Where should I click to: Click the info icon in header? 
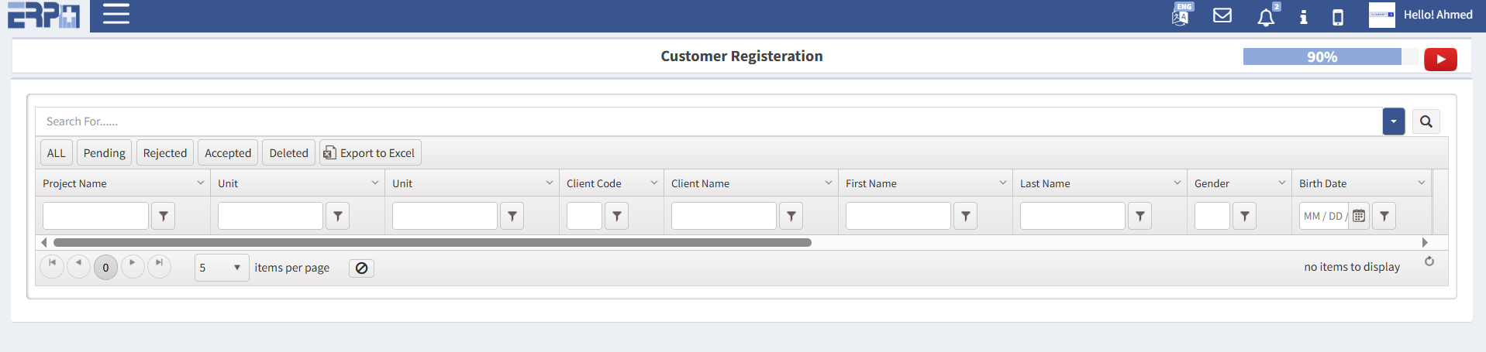click(1304, 16)
